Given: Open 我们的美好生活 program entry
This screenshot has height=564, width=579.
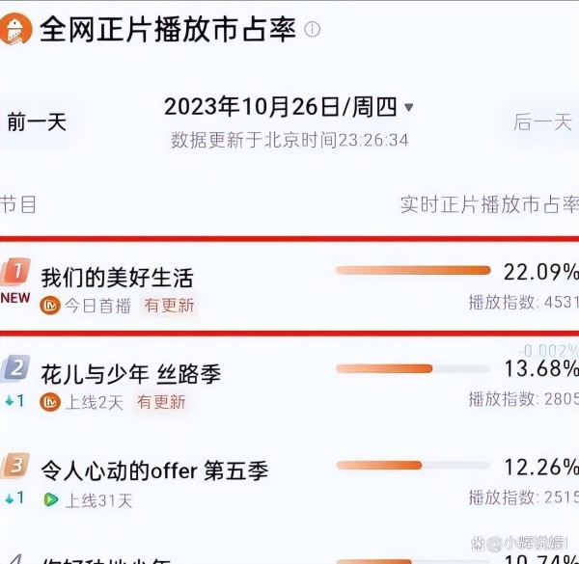Looking at the screenshot, I should point(117,278).
